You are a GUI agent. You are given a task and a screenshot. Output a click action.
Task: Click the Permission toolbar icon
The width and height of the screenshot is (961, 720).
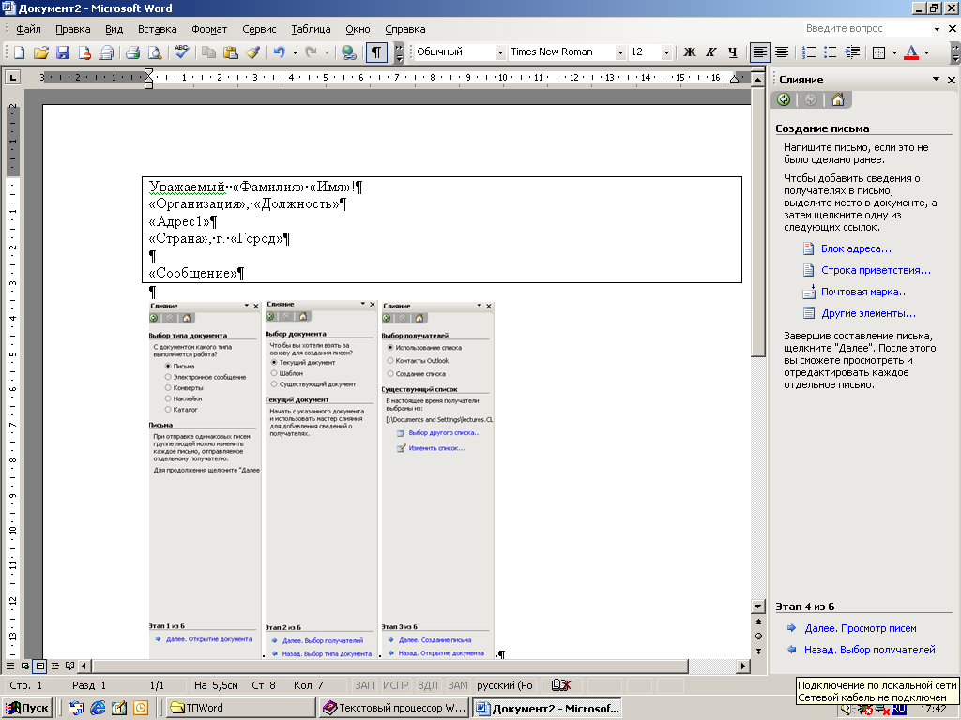[x=84, y=52]
